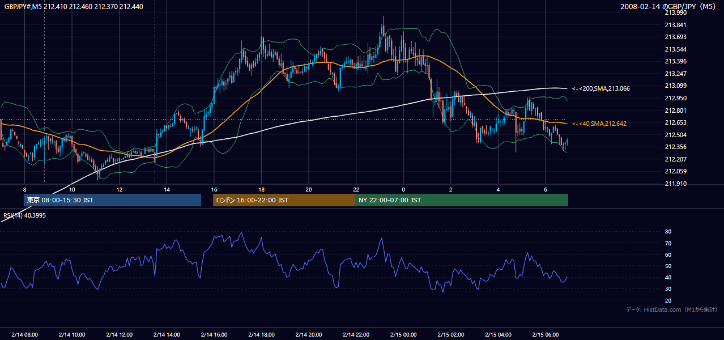Click the 2/14 08:00 time axis label

24,334
